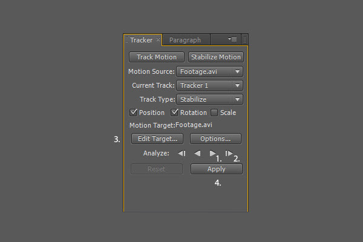Open the Edit Target dialog
The width and height of the screenshot is (363, 242).
pos(157,139)
